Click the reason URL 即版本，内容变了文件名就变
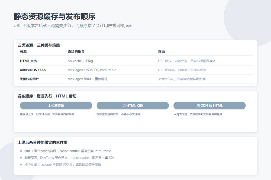The width and height of the screenshot is (271, 180). [182, 70]
